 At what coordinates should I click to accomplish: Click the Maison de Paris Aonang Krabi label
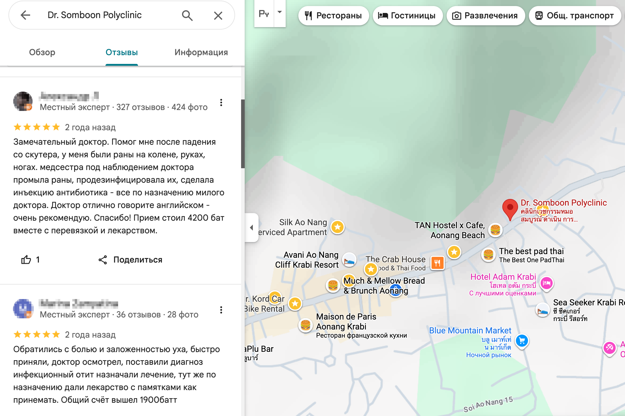[346, 322]
